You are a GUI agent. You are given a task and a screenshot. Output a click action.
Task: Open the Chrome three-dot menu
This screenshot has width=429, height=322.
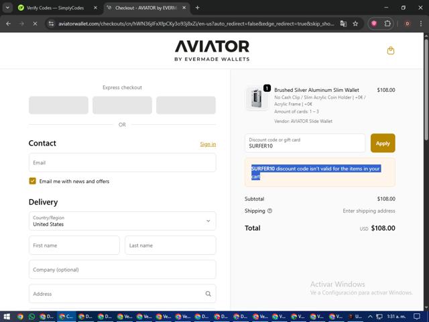421,24
